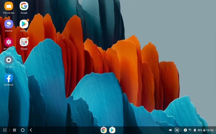Open the volume control in taskbar
Image resolution: width=216 pixels, height=134 pixels.
171,130
